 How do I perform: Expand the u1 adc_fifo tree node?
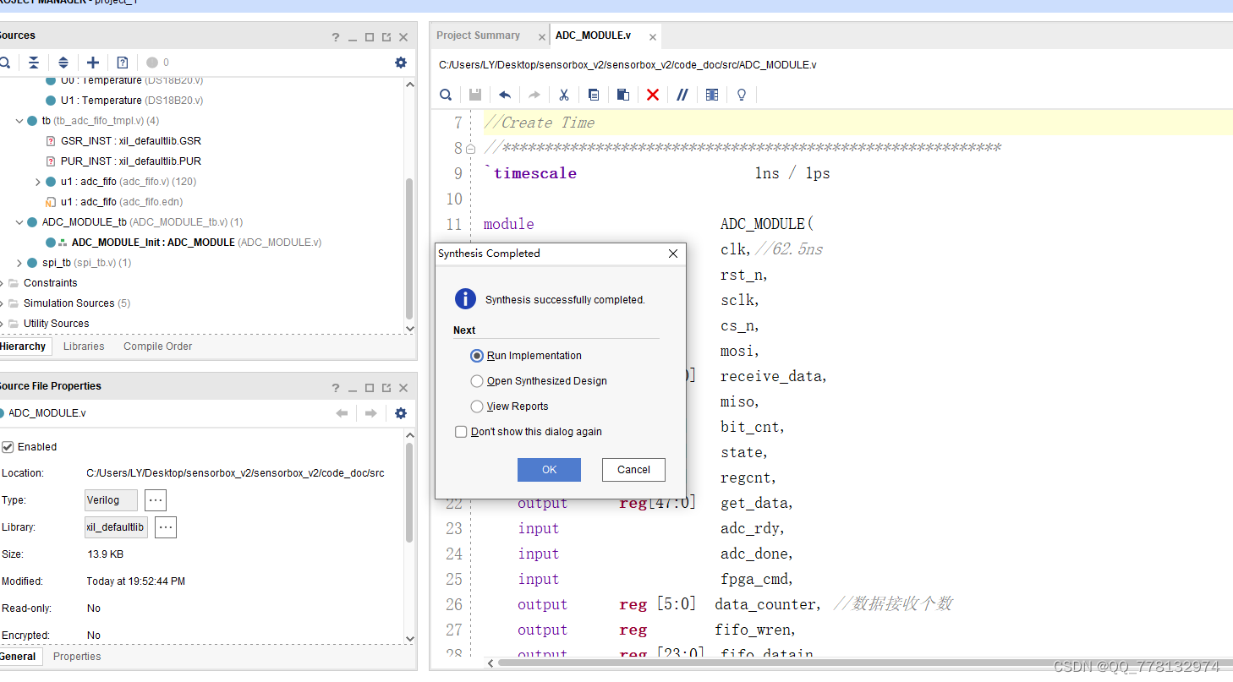point(37,181)
